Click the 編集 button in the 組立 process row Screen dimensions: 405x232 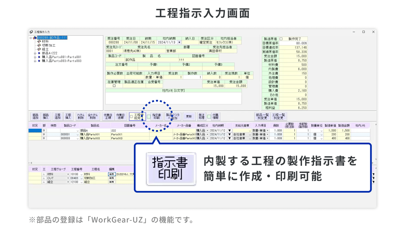coord(111,182)
